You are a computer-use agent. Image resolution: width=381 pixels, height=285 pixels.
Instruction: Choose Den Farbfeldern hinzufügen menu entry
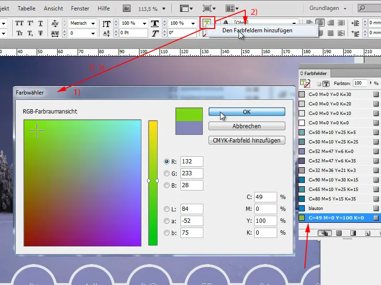(x=262, y=30)
